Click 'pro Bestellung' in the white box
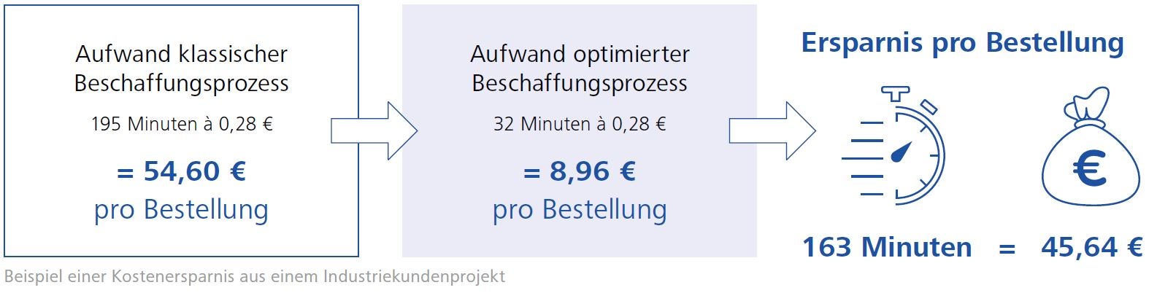 point(181,210)
